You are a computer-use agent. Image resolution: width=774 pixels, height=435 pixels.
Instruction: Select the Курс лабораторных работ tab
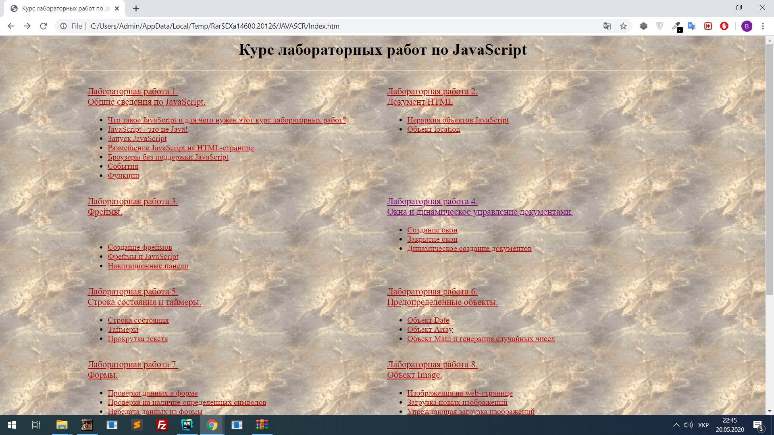click(x=64, y=8)
